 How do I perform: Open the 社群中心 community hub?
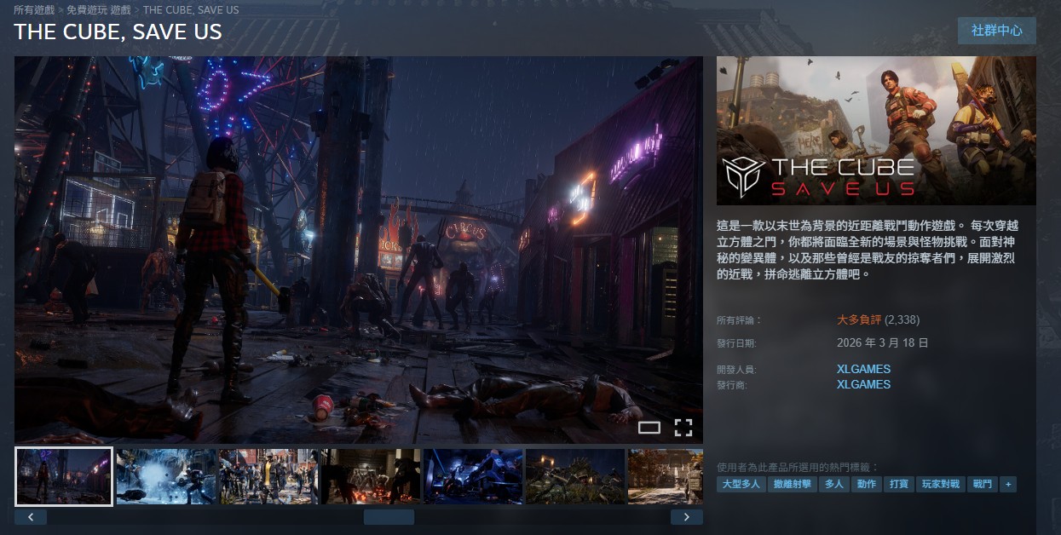996,31
